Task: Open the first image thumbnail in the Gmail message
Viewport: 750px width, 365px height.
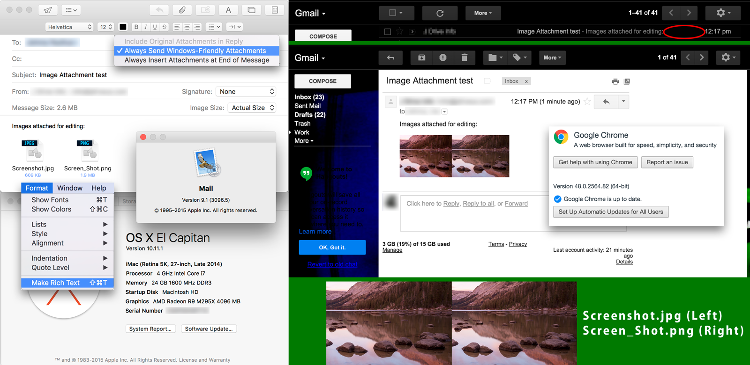Action: point(426,156)
